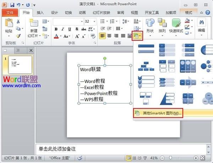Click the Format Painter brush icon
Image resolution: width=213 pixels, height=163 pixels.
(18, 36)
